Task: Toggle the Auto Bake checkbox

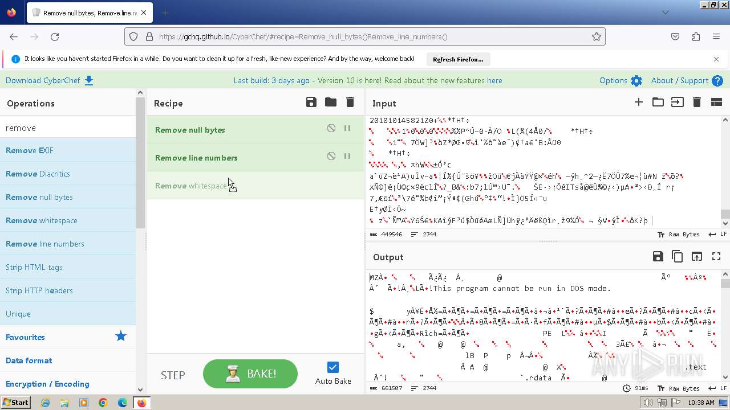Action: pyautogui.click(x=333, y=367)
